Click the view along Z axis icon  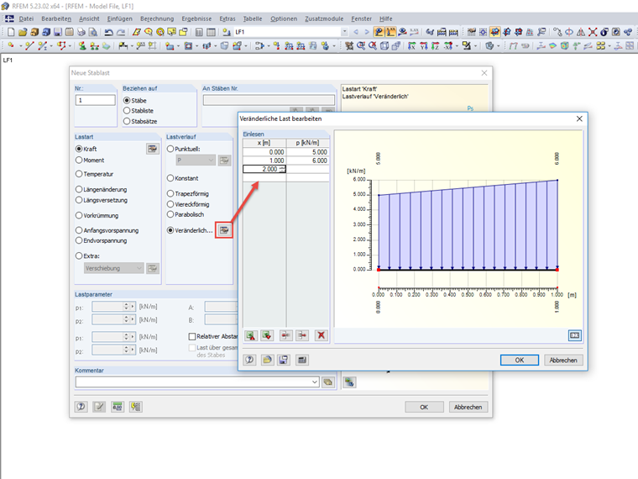point(436,46)
